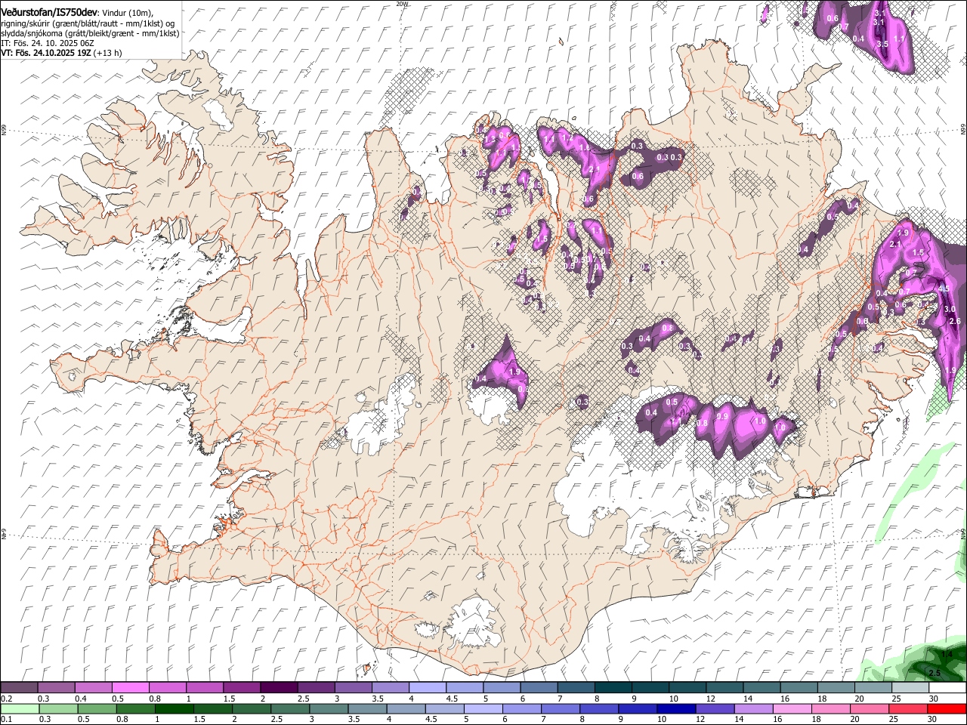Pick the light blue 5–6 rain legend swatch
The width and height of the screenshot is (967, 725).
483,708
